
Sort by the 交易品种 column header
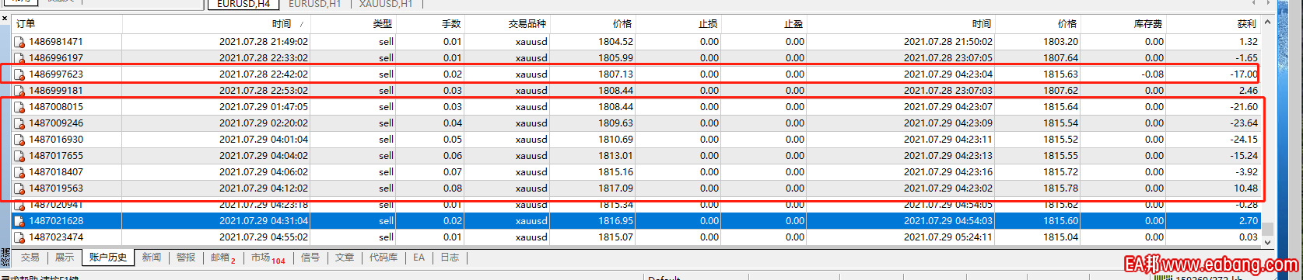coord(527,25)
